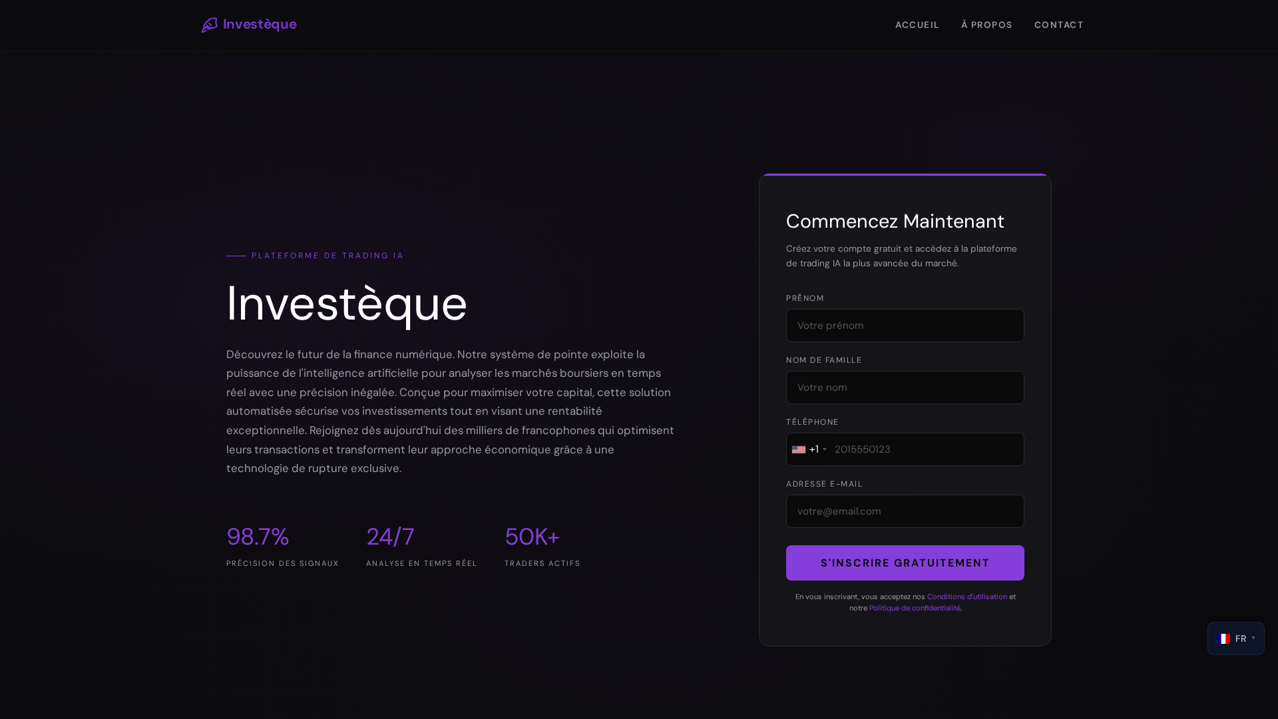Expand the FR language selector dropdown

tap(1235, 638)
